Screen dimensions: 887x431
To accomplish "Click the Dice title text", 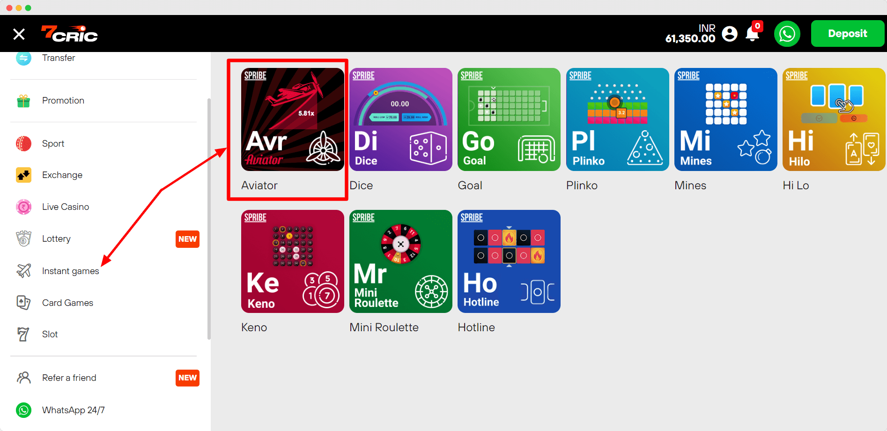I will (x=361, y=186).
